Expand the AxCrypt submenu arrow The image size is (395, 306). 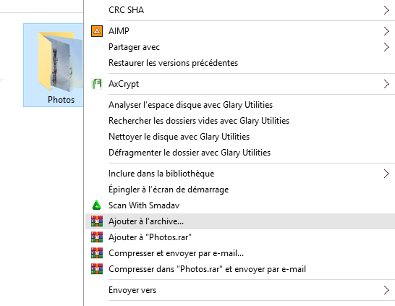click(386, 84)
